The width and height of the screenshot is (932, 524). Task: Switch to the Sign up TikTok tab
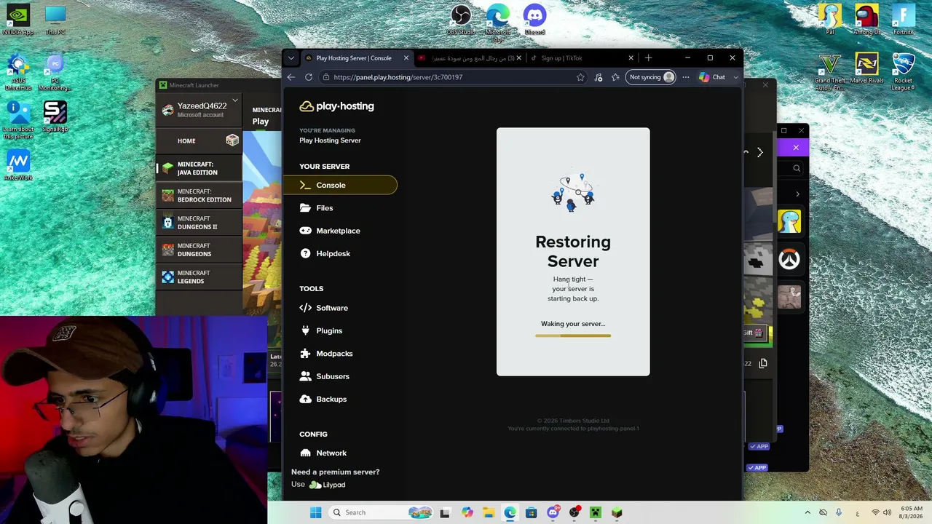[x=582, y=58]
